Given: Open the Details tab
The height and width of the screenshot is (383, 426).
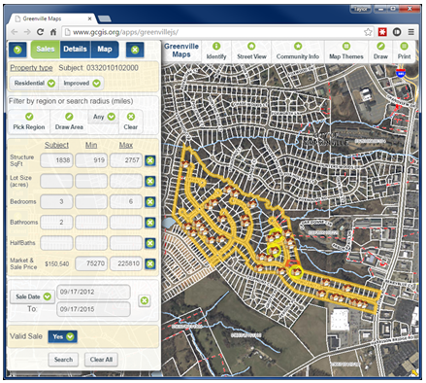Looking at the screenshot, I should [75, 50].
